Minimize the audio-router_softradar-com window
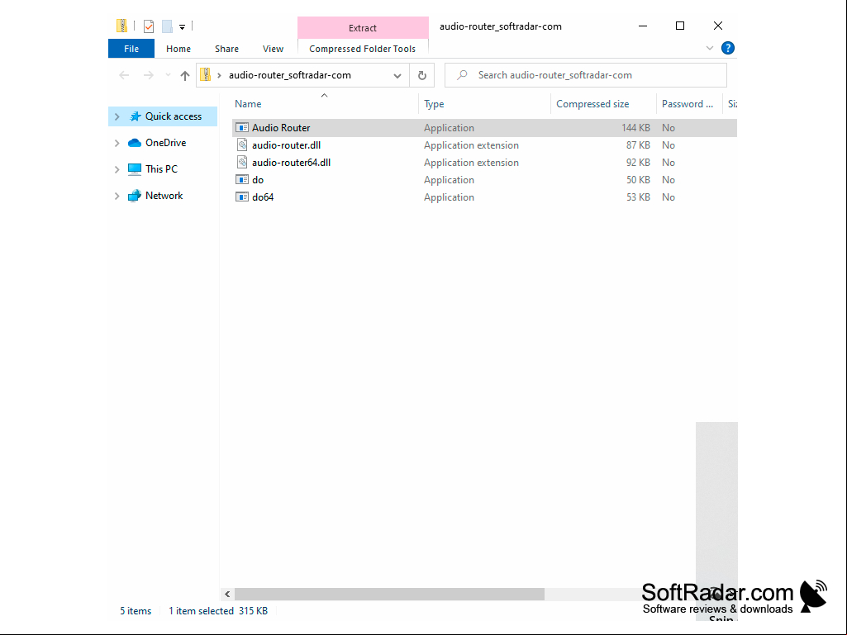847x635 pixels. pyautogui.click(x=643, y=26)
